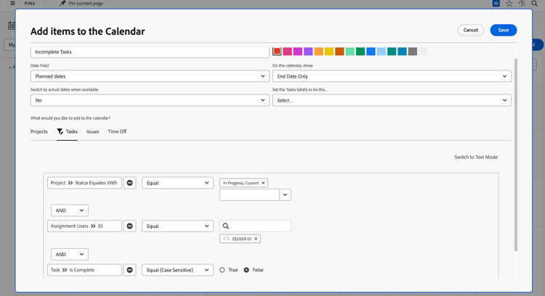Click the Project Status Equates With field
The width and height of the screenshot is (545, 296).
point(84,183)
